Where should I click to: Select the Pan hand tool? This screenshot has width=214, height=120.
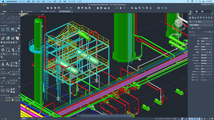click(120, 8)
